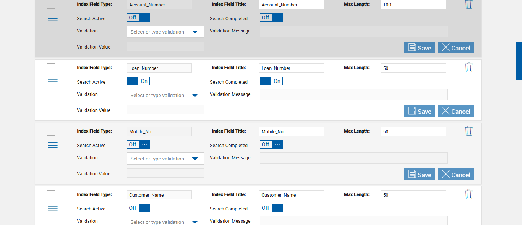Click the drag handle for Account_Number row
This screenshot has width=522, height=225.
pos(53,18)
